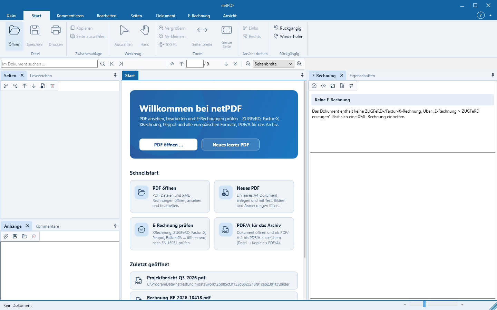Click the search magnifier icon beside search field
497x310 pixels.
point(103,64)
